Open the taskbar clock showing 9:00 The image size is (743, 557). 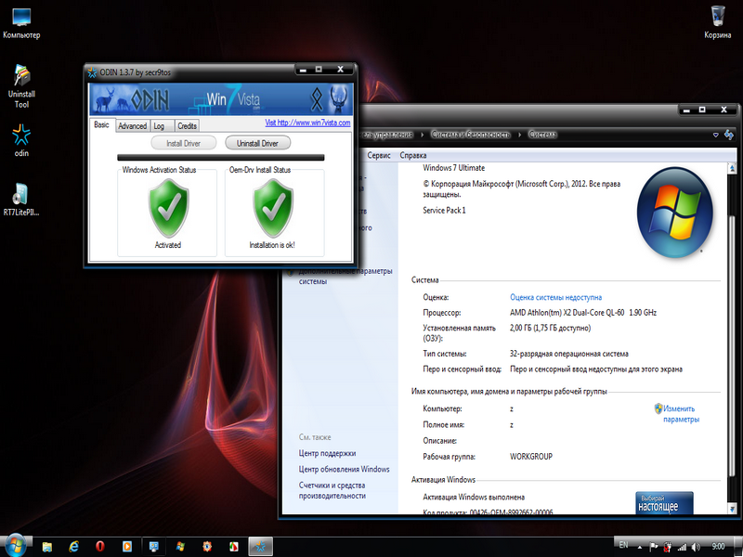[x=718, y=546]
